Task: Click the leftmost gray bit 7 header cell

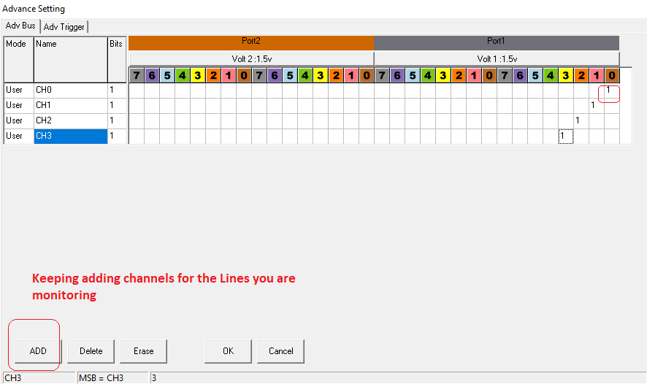Action: click(137, 75)
